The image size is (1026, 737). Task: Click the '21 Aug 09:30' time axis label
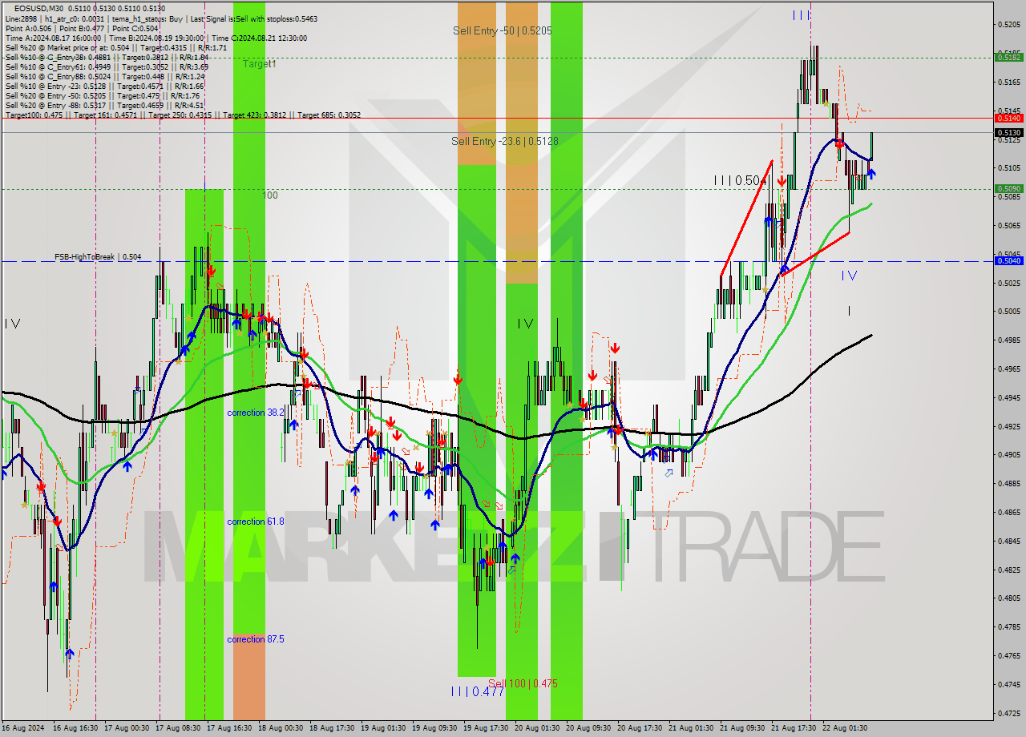point(742,728)
